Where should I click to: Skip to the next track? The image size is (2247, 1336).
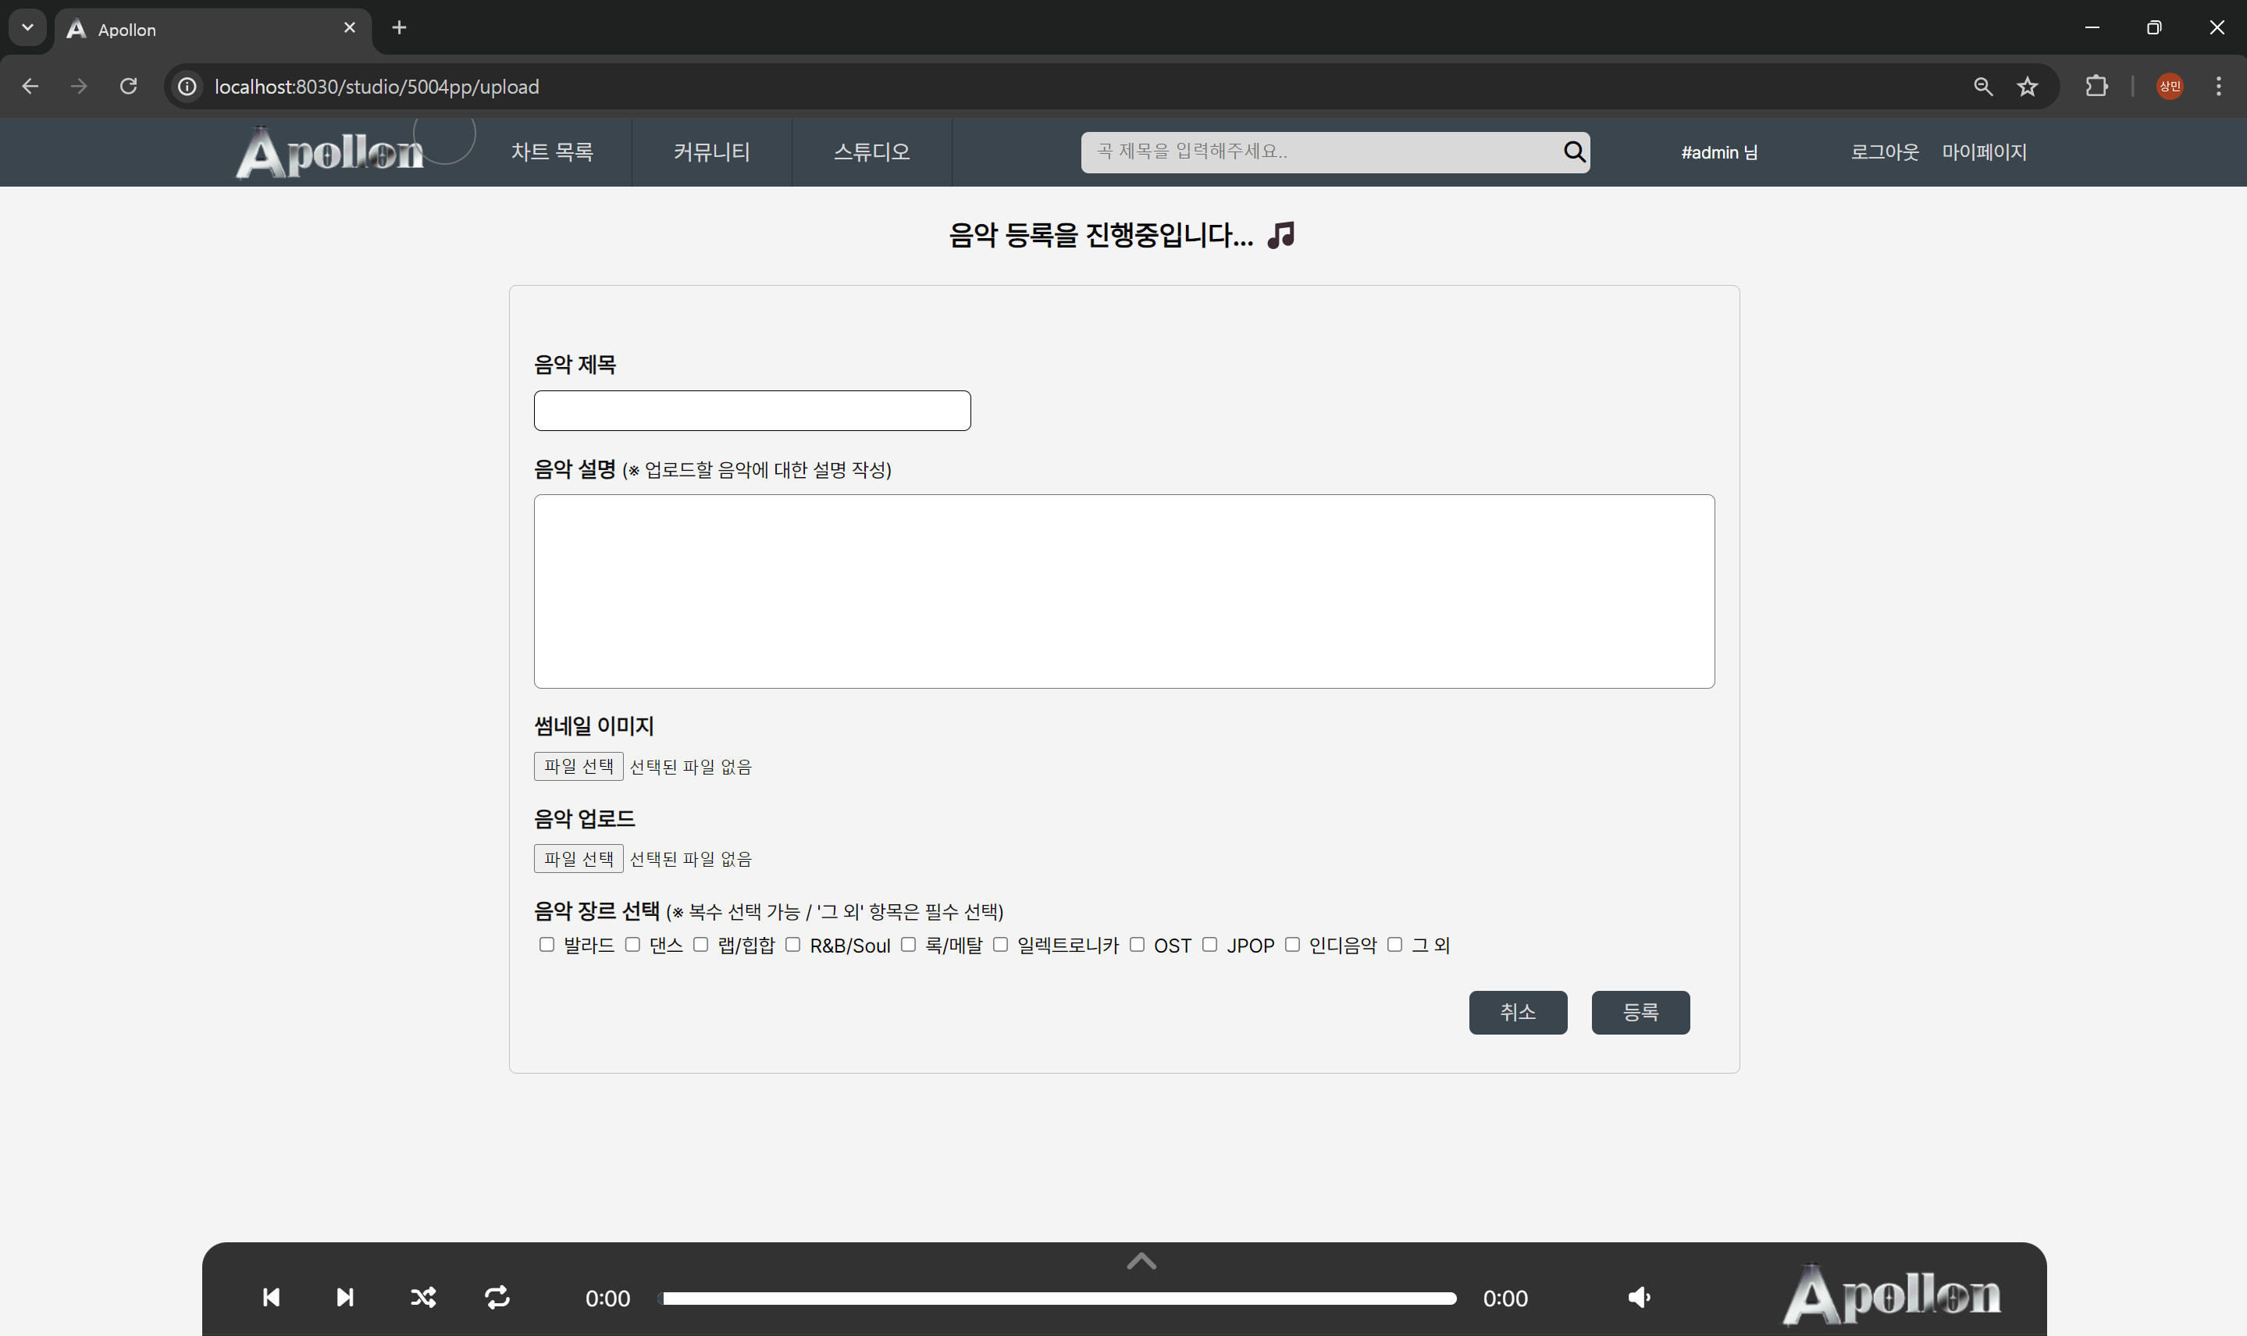(x=344, y=1297)
